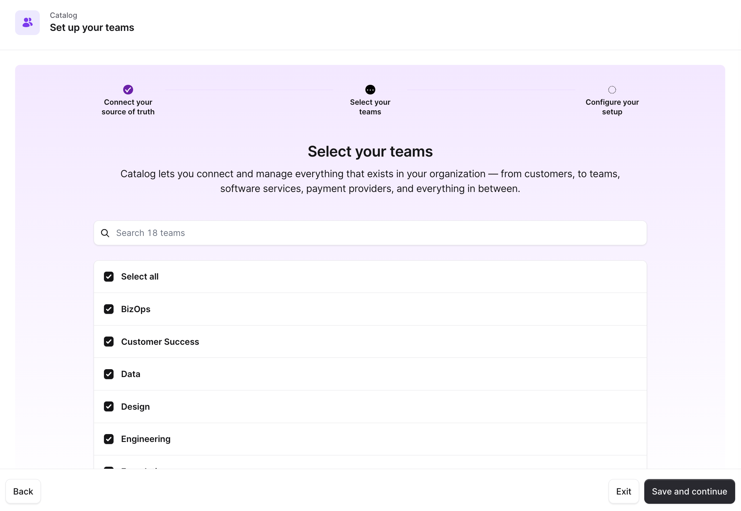Toggle the Data team checkbox
The width and height of the screenshot is (741, 511).
coord(109,374)
